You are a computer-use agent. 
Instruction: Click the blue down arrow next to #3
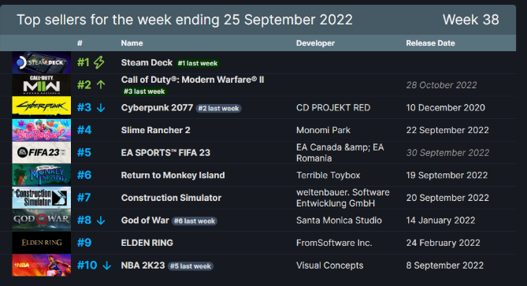pyautogui.click(x=101, y=108)
